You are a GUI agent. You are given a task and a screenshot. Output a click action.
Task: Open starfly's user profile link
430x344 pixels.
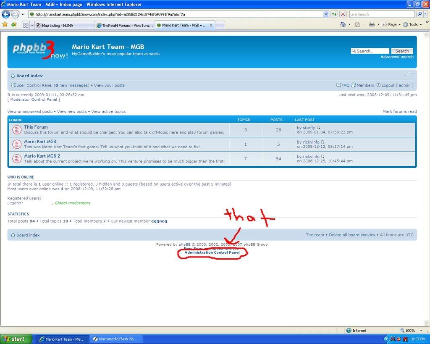click(x=309, y=128)
